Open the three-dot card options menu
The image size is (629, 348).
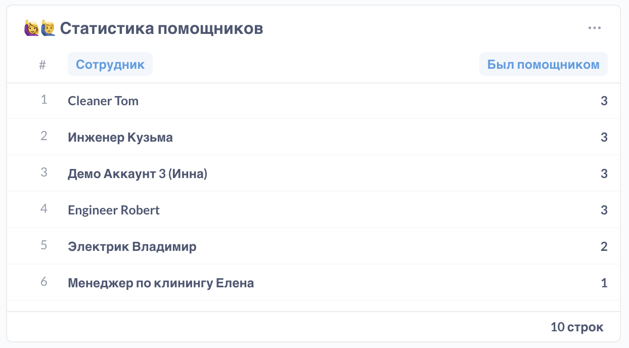(x=595, y=28)
